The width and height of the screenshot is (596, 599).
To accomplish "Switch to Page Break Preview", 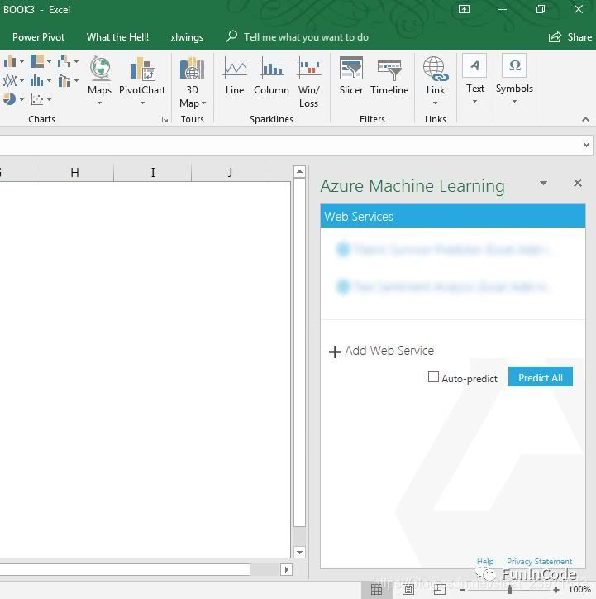I will tap(440, 589).
